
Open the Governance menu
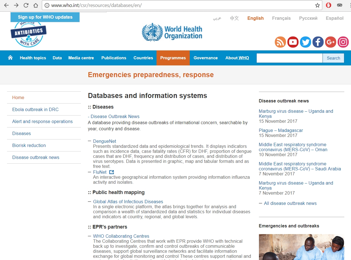206,58
